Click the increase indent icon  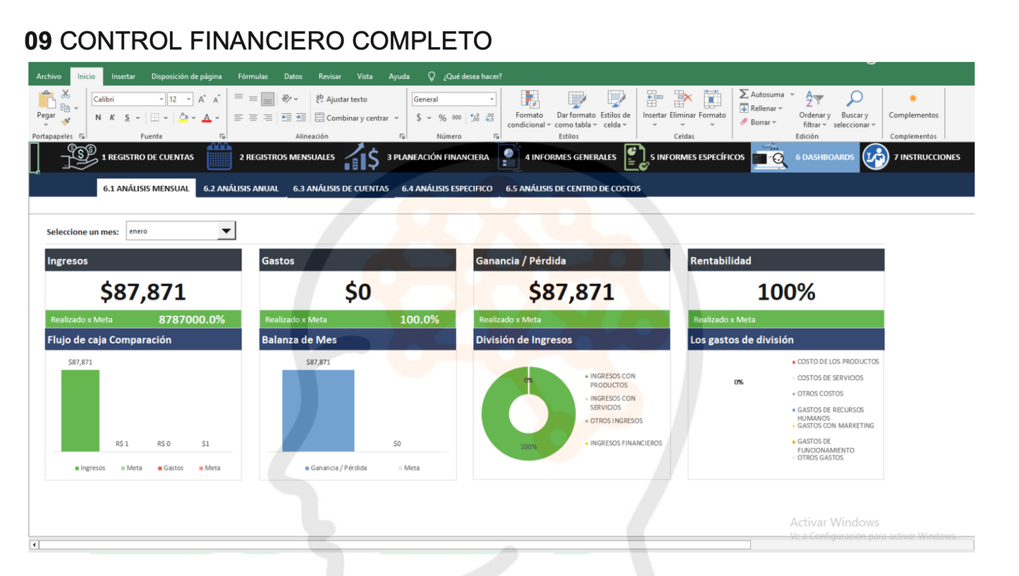click(300, 118)
